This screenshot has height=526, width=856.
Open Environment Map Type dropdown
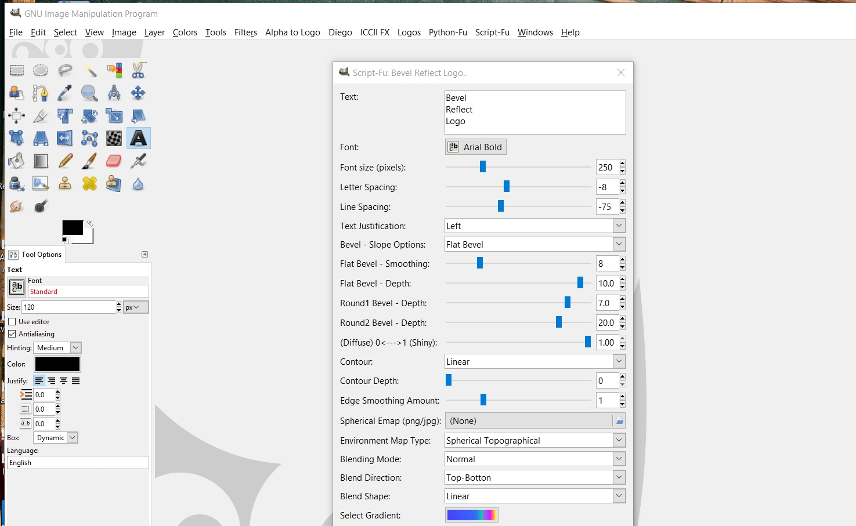535,440
